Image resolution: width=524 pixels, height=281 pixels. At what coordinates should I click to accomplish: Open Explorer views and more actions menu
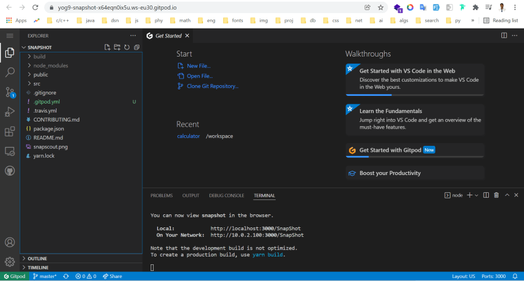pyautogui.click(x=133, y=36)
